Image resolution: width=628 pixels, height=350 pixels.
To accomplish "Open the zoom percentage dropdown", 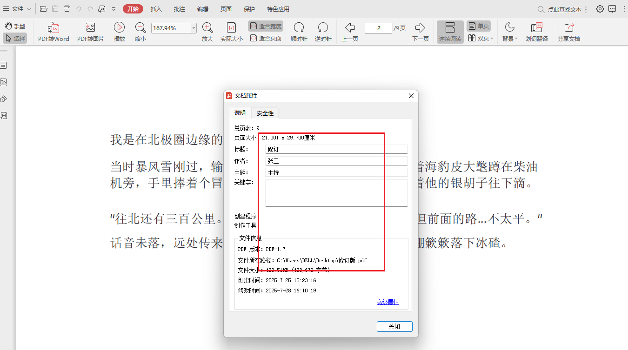I will coord(194,28).
